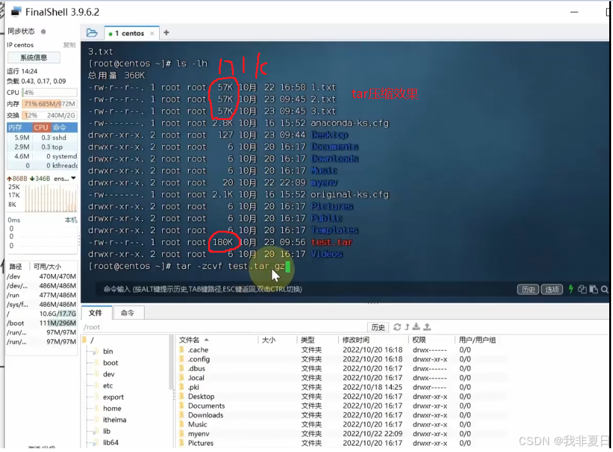Switch to the 文件 tab
Viewport: 613px width, 452px height.
(96, 313)
